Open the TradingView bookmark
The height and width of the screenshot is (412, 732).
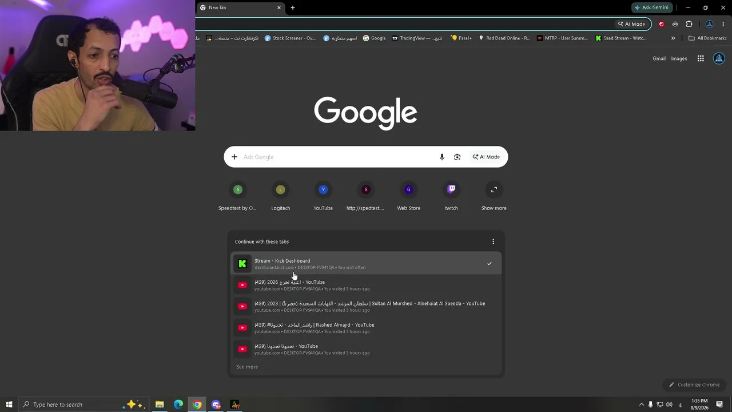click(x=417, y=38)
